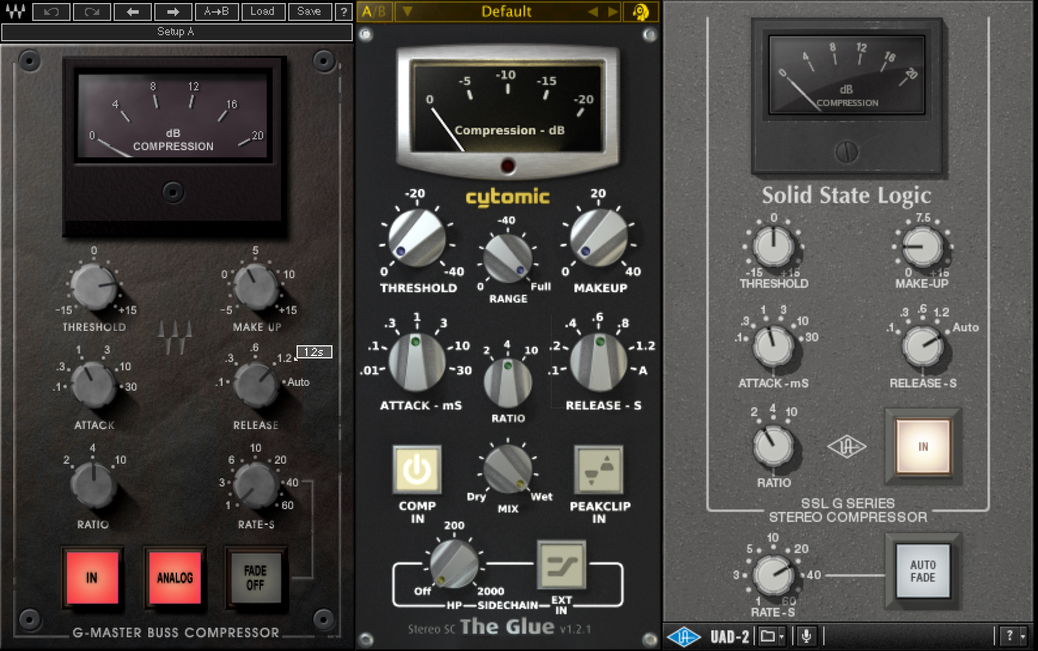
Task: Open UAD-2 help question mark menu
Action: [1015, 635]
